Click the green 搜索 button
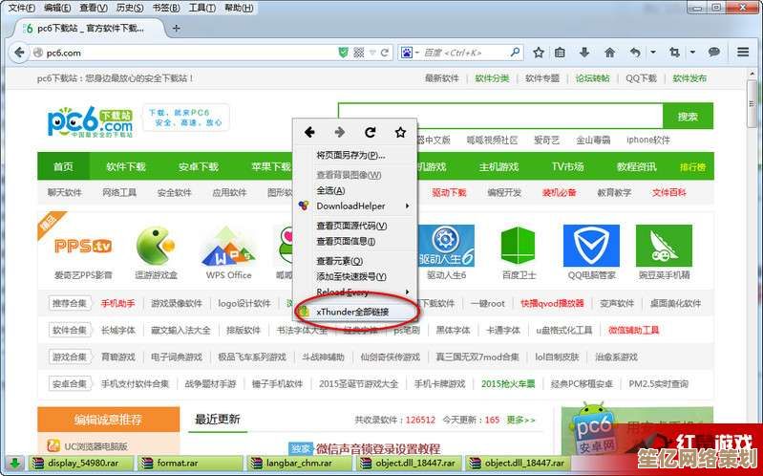The width and height of the screenshot is (763, 476). (687, 117)
